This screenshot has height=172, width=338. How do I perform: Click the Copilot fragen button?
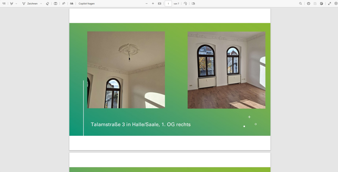[x=86, y=4]
